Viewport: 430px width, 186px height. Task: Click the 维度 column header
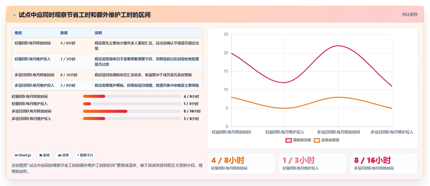tap(18, 33)
